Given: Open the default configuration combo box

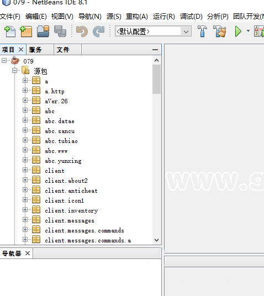Looking at the screenshot, I should [x=153, y=31].
